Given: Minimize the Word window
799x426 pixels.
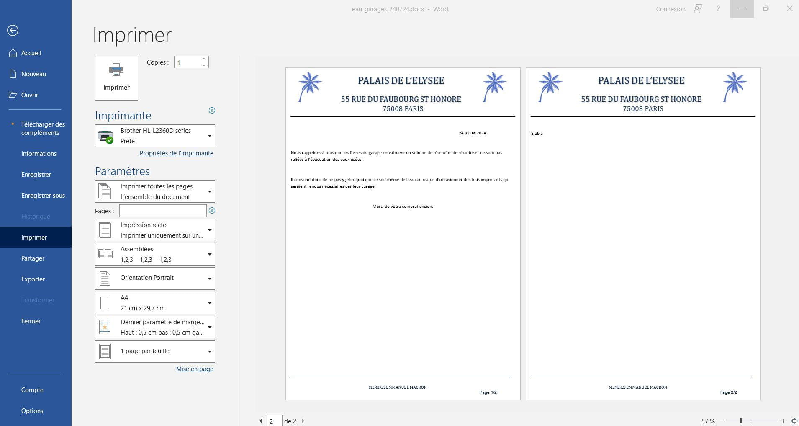Looking at the screenshot, I should [742, 9].
